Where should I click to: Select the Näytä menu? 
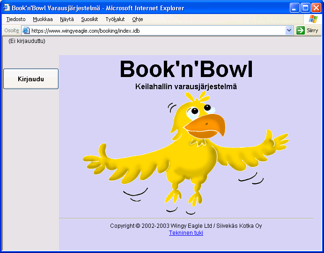point(66,19)
